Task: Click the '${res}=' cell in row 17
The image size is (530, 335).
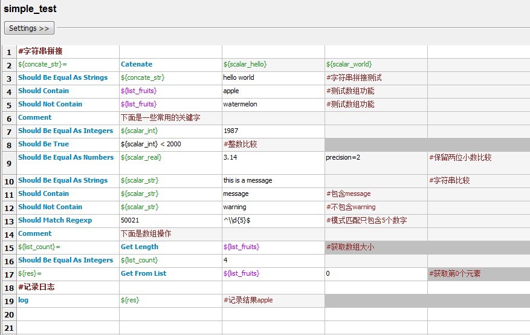Action: point(68,274)
